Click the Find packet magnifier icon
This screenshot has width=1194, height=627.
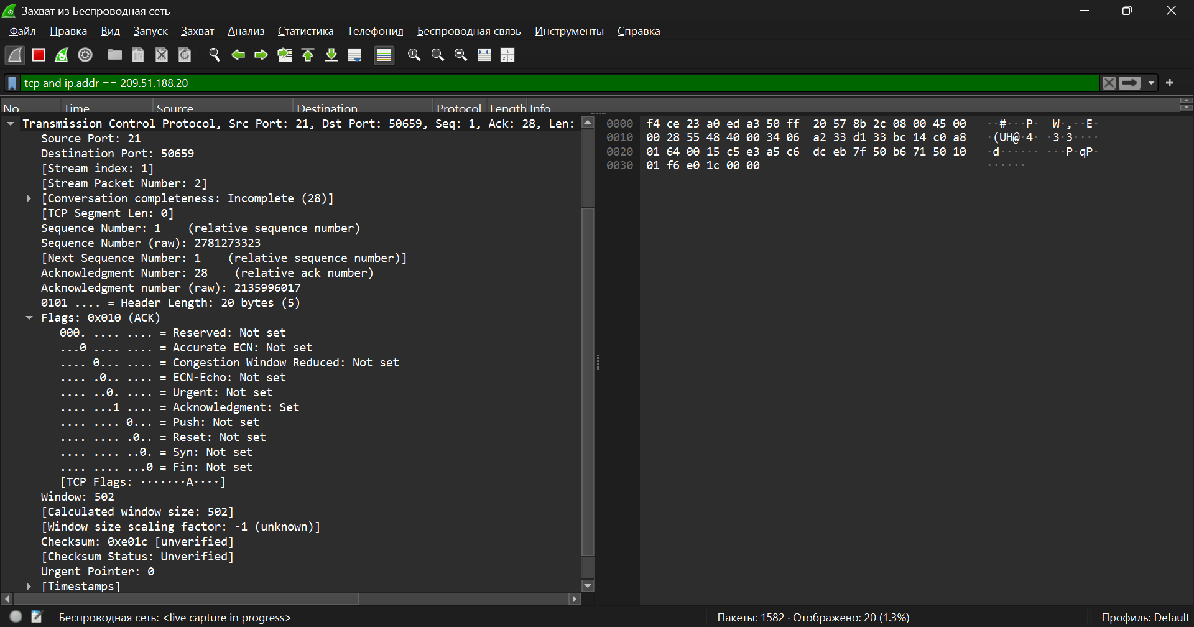point(215,55)
